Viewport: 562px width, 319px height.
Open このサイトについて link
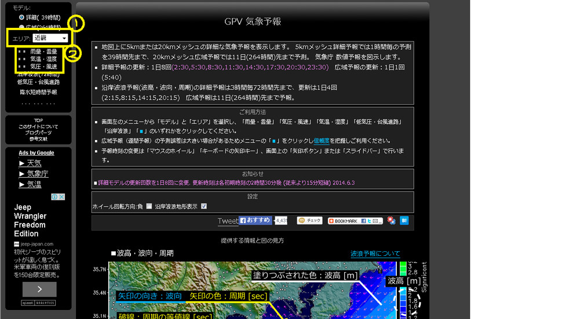pyautogui.click(x=38, y=127)
